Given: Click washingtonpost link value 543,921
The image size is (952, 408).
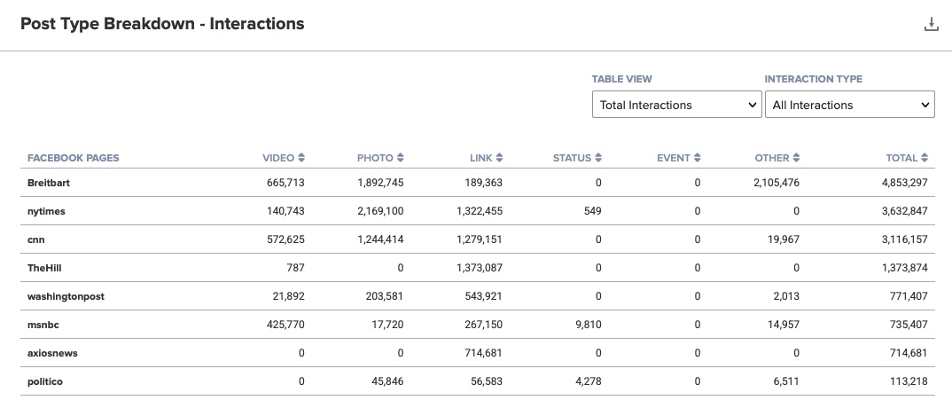Looking at the screenshot, I should (x=483, y=296).
